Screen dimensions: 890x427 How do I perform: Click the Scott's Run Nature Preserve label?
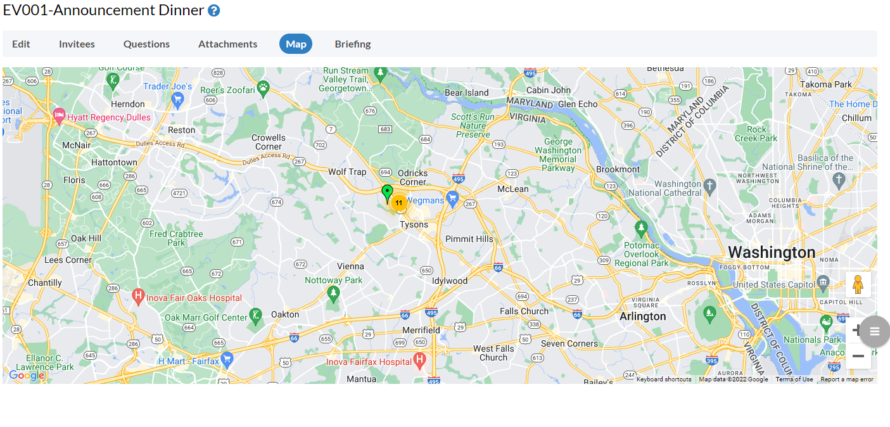(x=473, y=125)
